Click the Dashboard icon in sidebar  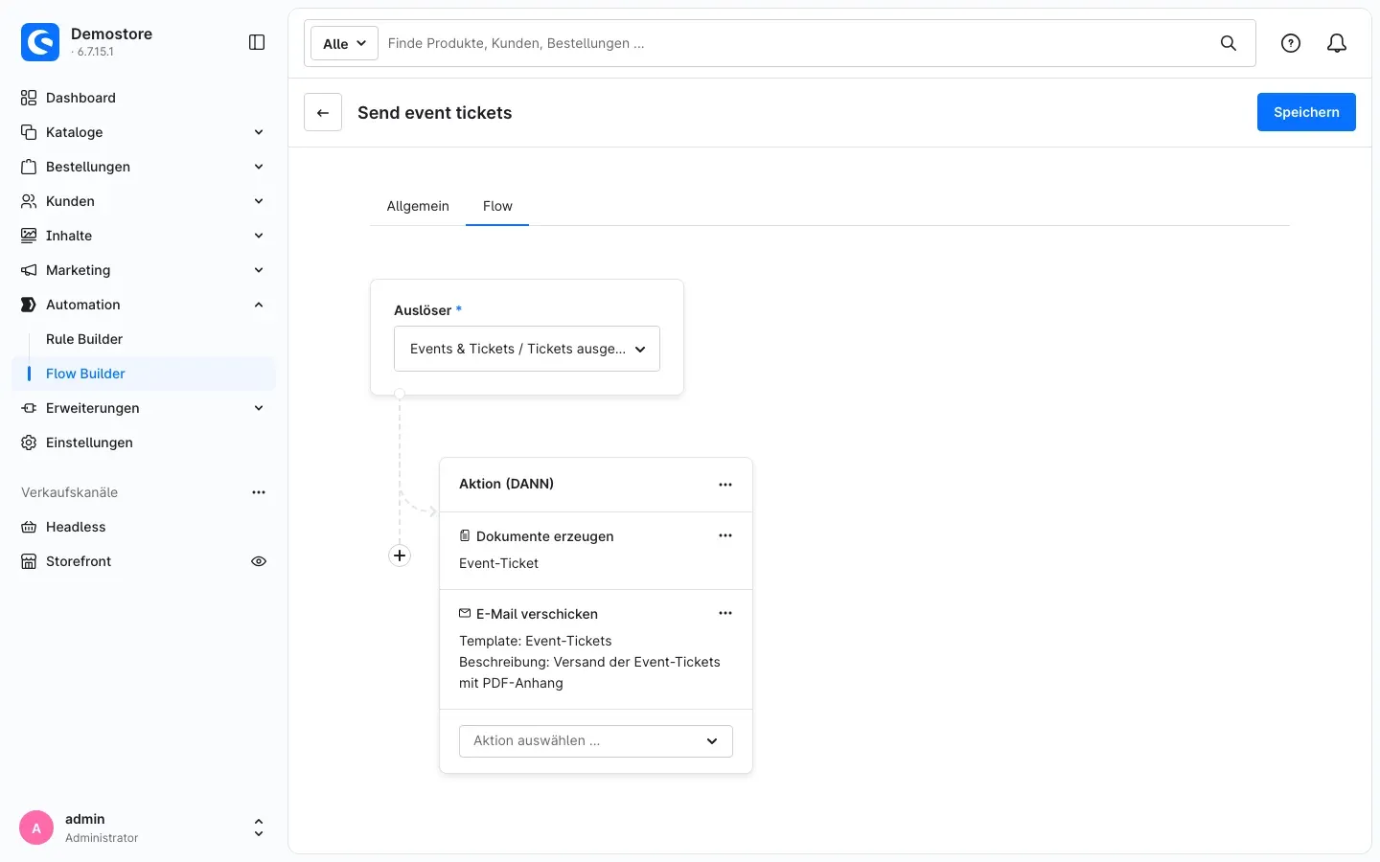click(x=29, y=98)
